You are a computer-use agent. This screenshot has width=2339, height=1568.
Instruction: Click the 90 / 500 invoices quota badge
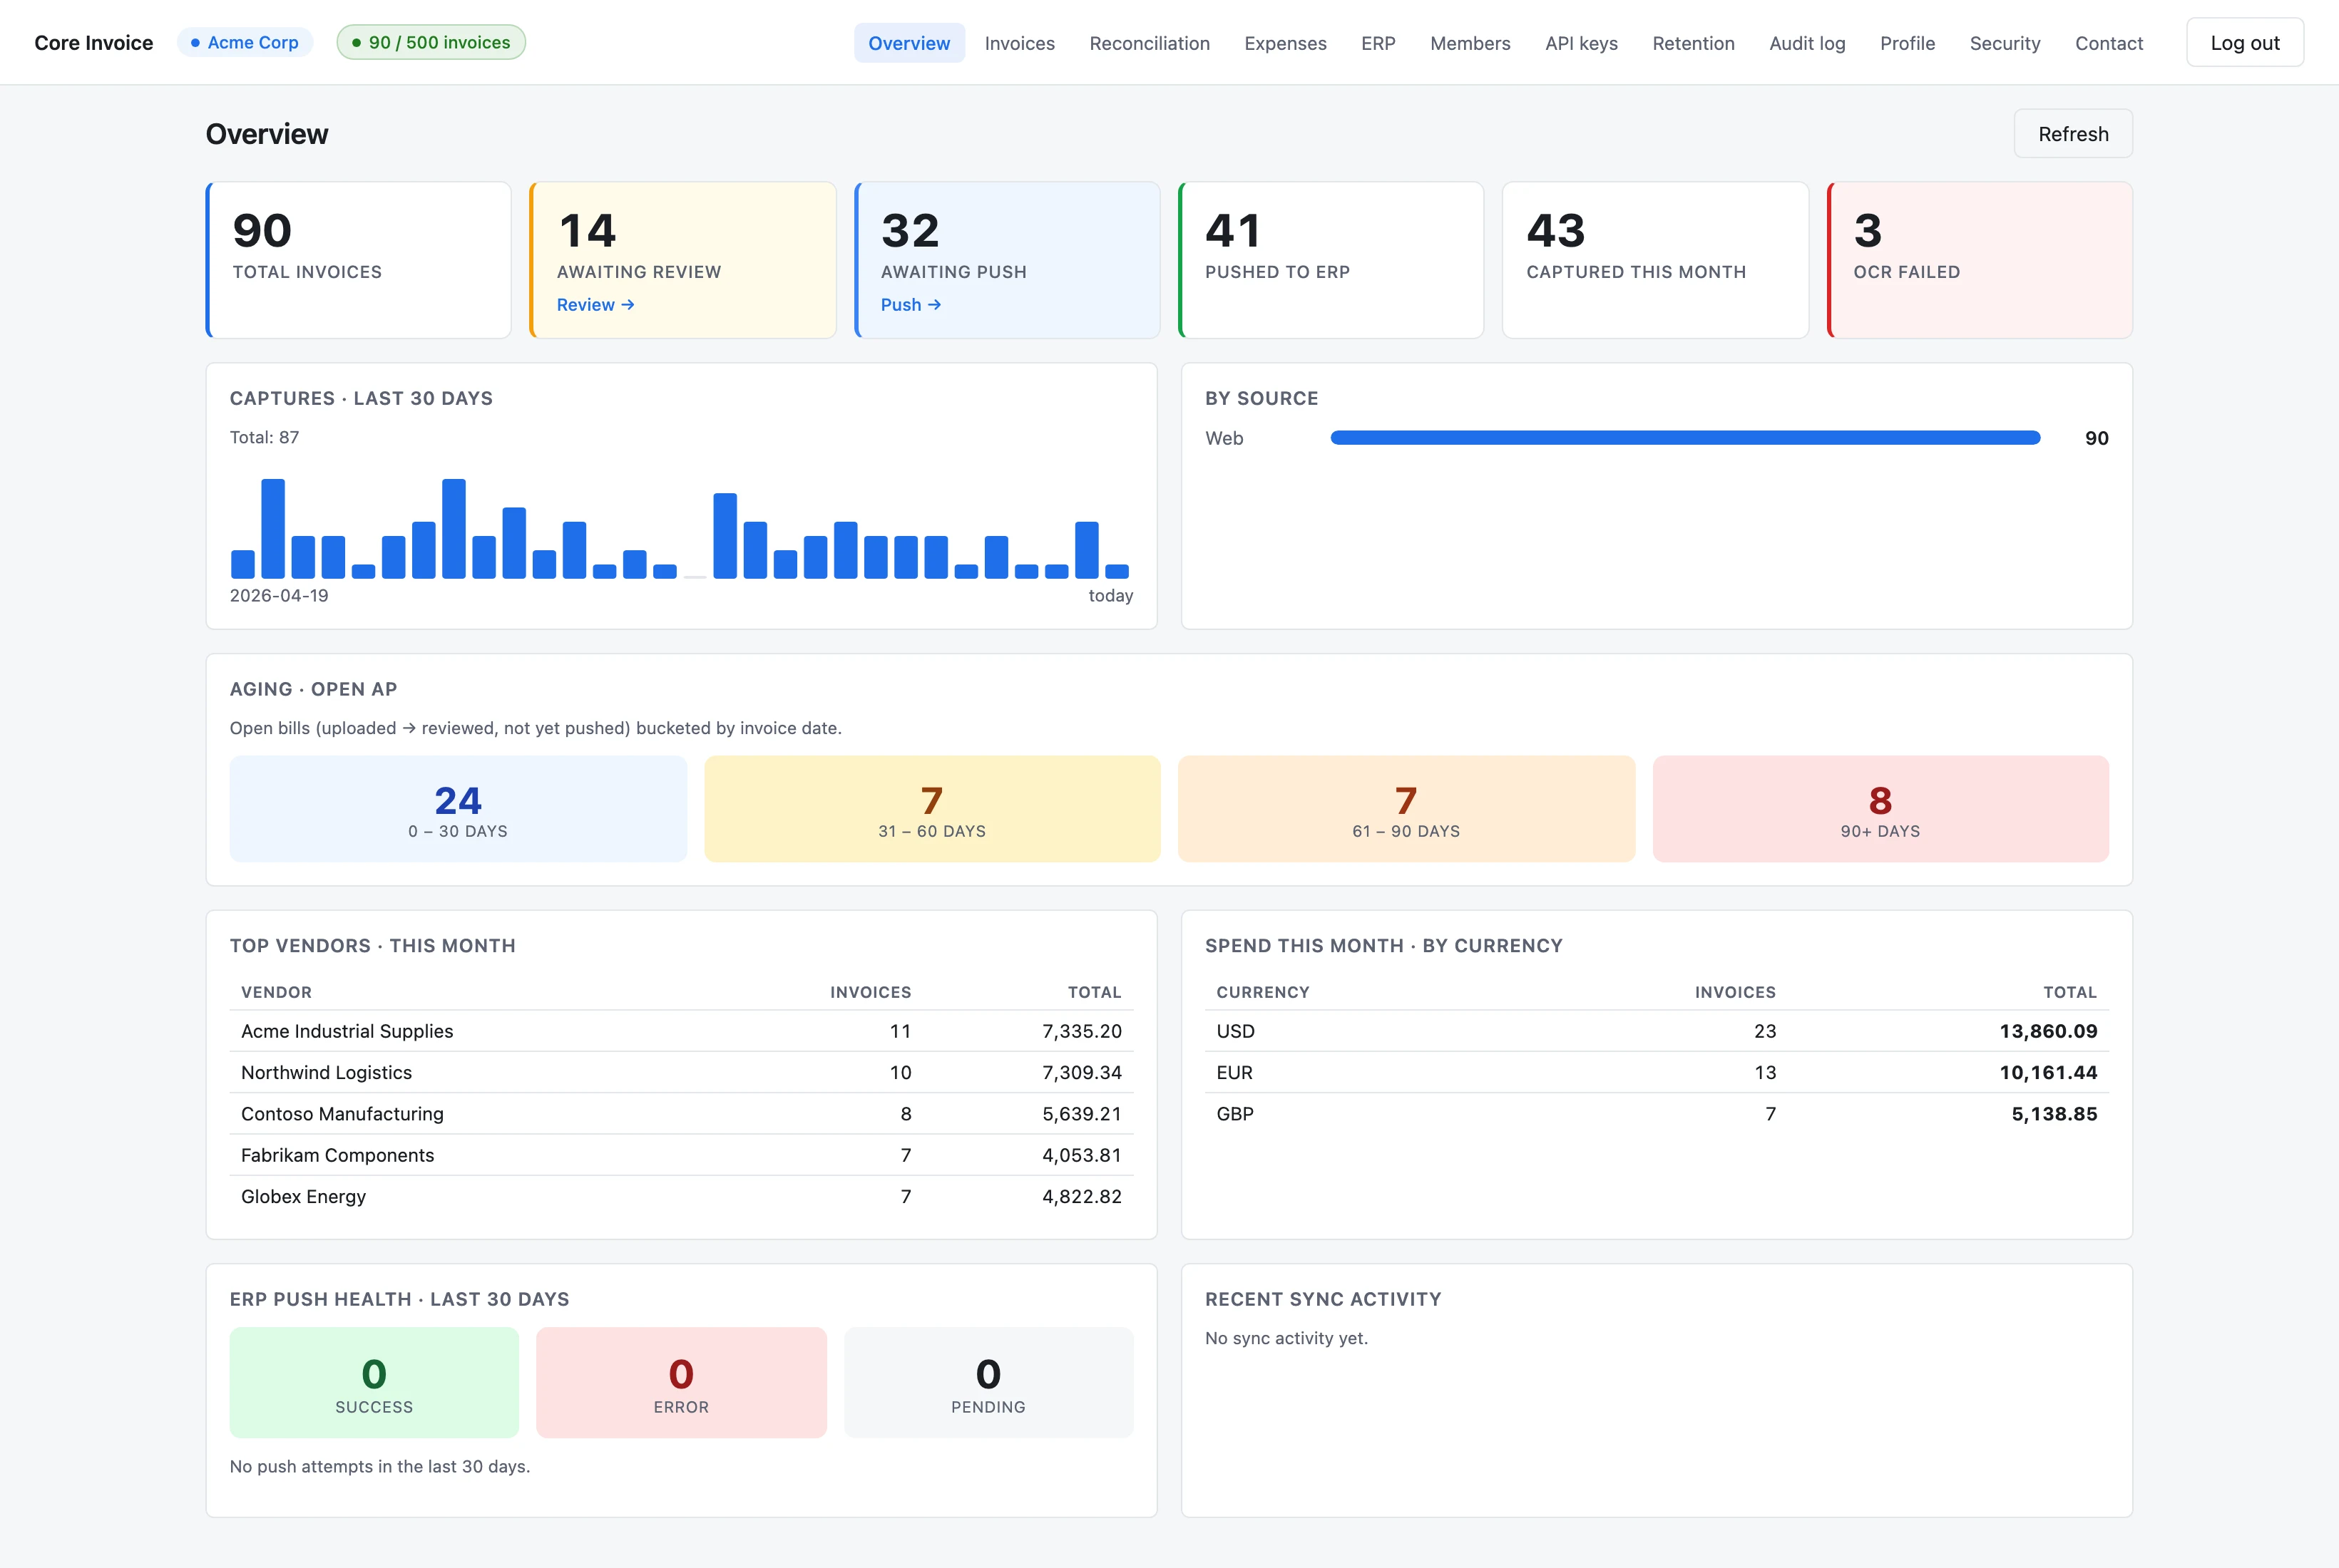pos(430,43)
